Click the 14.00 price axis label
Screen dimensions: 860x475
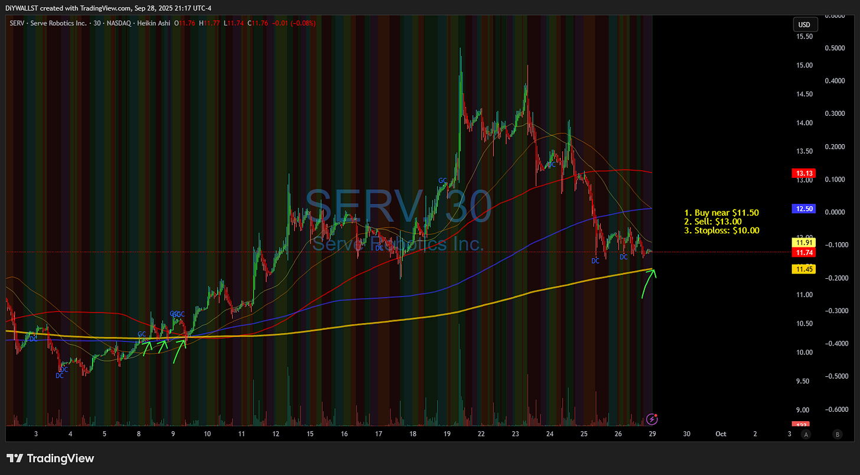pyautogui.click(x=804, y=123)
